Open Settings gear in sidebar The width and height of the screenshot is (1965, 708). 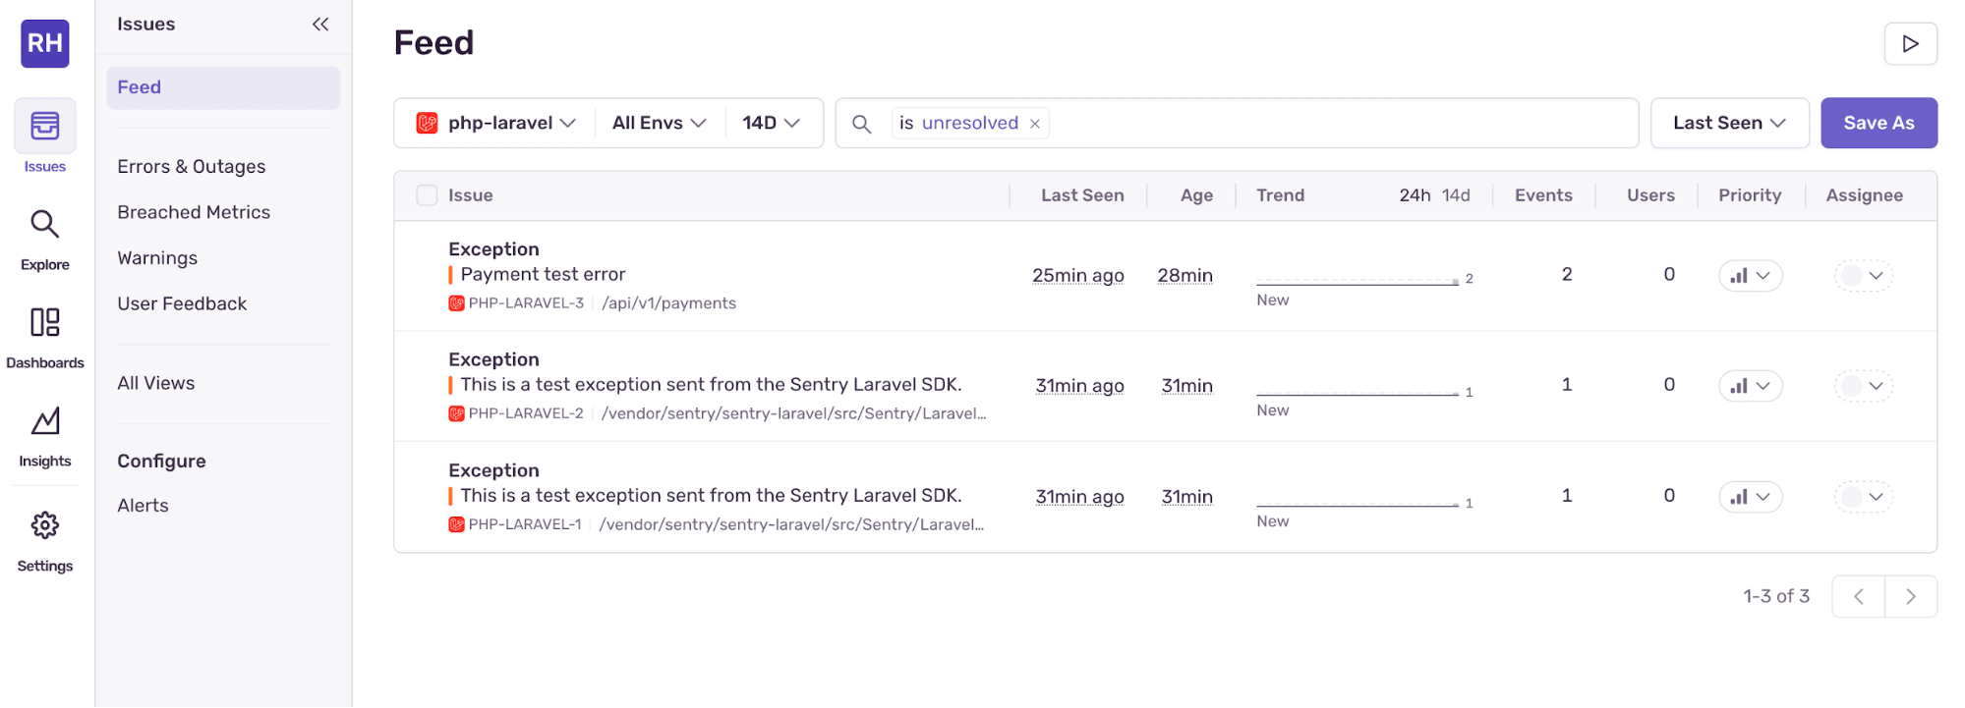pos(45,540)
